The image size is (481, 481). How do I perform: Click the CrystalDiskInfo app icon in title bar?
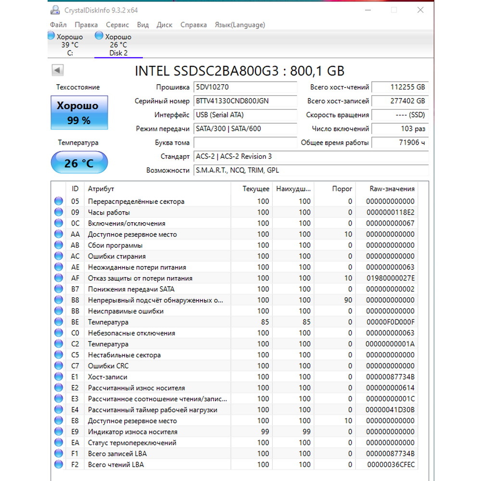[55, 10]
